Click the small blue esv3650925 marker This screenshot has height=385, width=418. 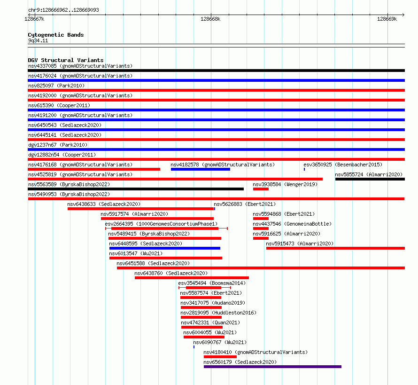point(304,169)
